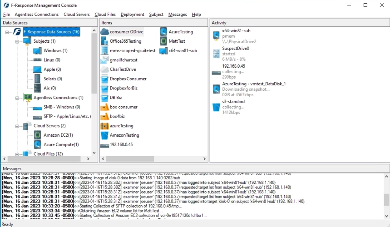
Task: Click the Items horizontal scrollbar right arrow
Action: click(204, 158)
